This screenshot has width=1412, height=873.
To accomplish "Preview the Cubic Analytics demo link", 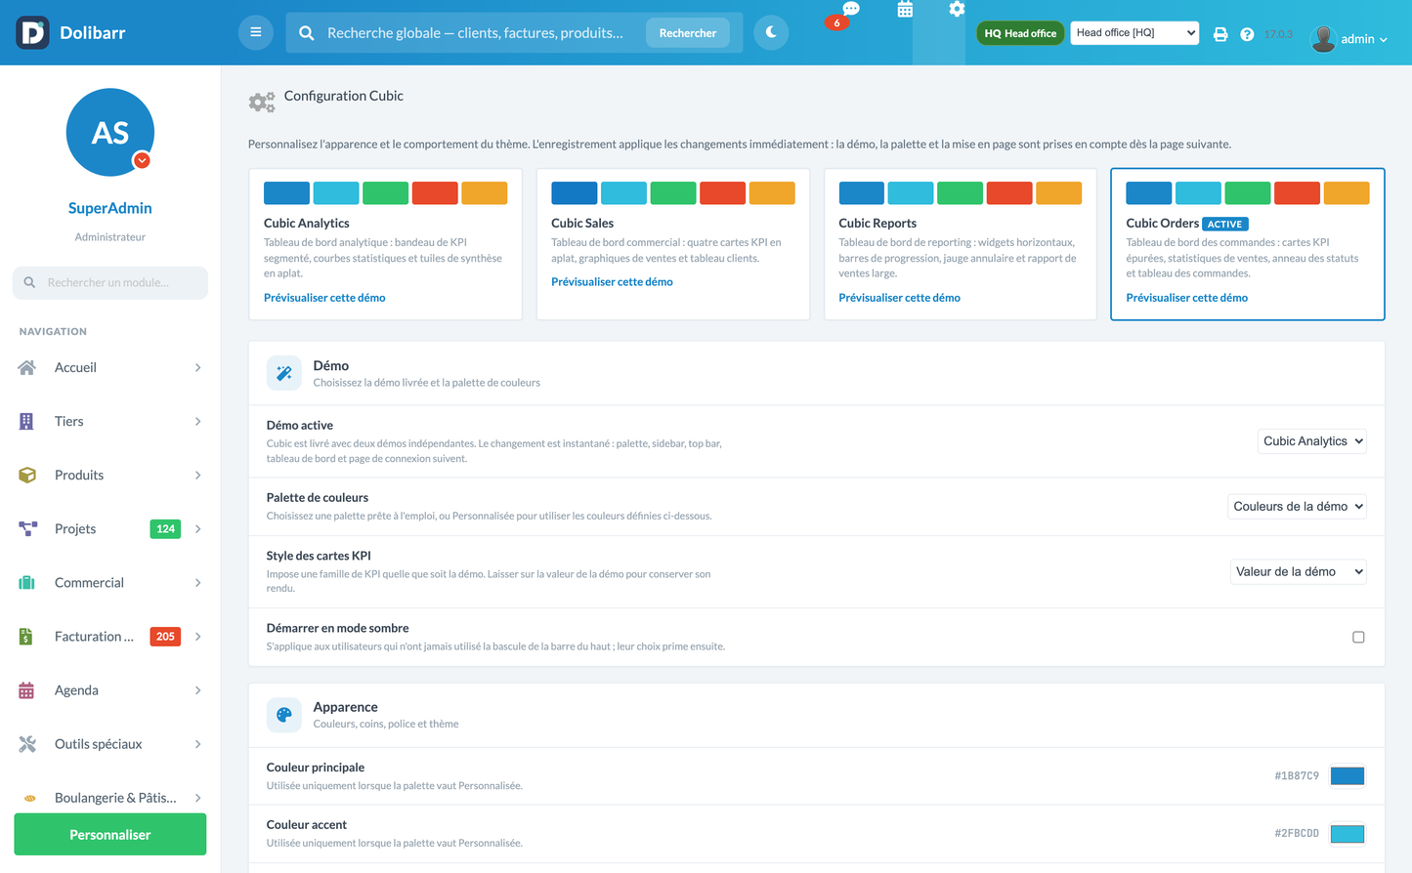I will tap(324, 298).
